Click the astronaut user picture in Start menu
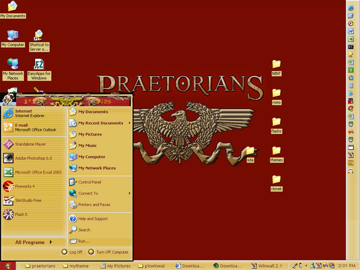The width and height of the screenshot is (360, 270). pos(8,99)
